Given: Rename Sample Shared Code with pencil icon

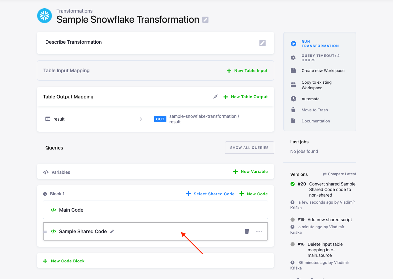Looking at the screenshot, I should [112, 231].
